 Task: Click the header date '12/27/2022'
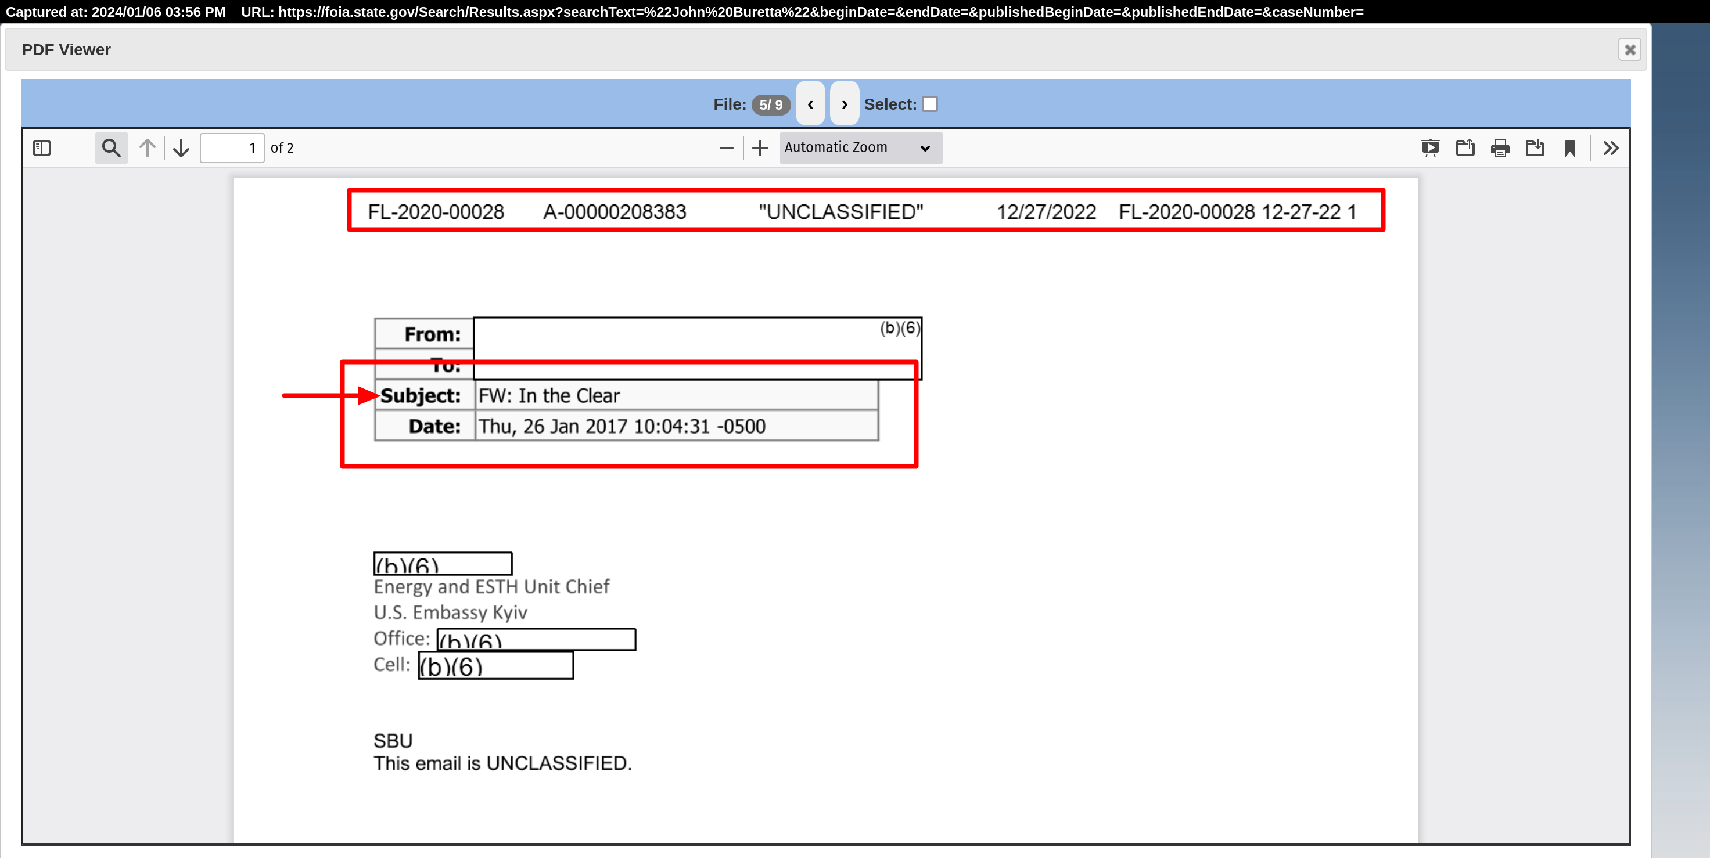point(1046,212)
